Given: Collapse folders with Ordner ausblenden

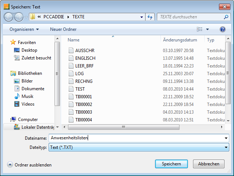Looking at the screenshot, I should click(29, 165).
